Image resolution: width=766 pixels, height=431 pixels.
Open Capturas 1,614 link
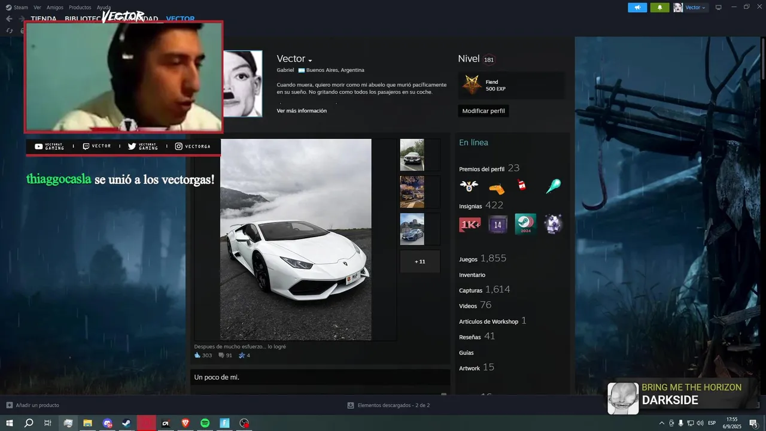tap(484, 290)
